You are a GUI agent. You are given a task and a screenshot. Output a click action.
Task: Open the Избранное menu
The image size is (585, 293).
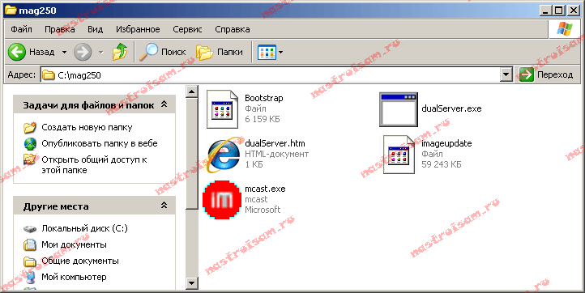pyautogui.click(x=138, y=29)
